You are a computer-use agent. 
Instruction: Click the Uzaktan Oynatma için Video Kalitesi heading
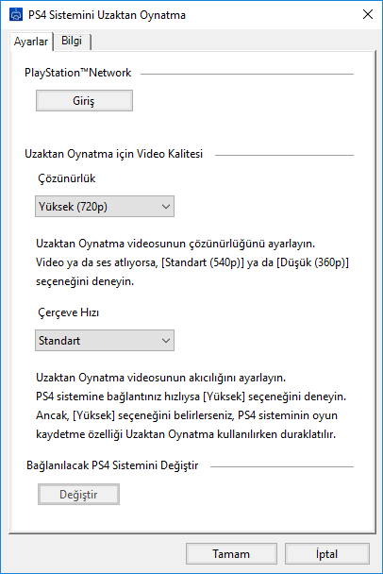(x=113, y=154)
